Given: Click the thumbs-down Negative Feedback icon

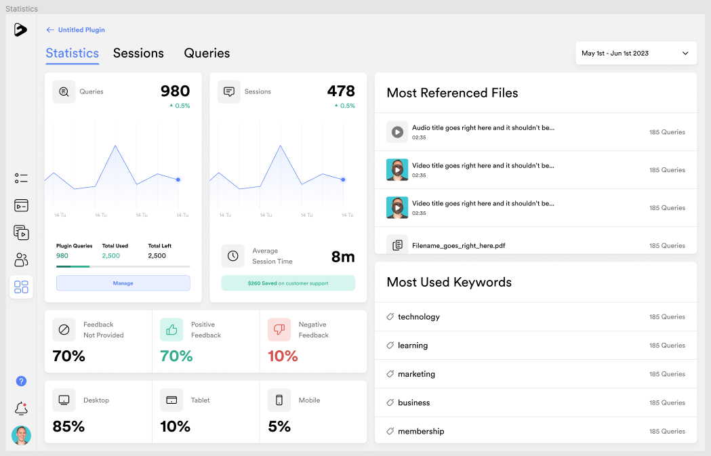Looking at the screenshot, I should click(x=279, y=329).
